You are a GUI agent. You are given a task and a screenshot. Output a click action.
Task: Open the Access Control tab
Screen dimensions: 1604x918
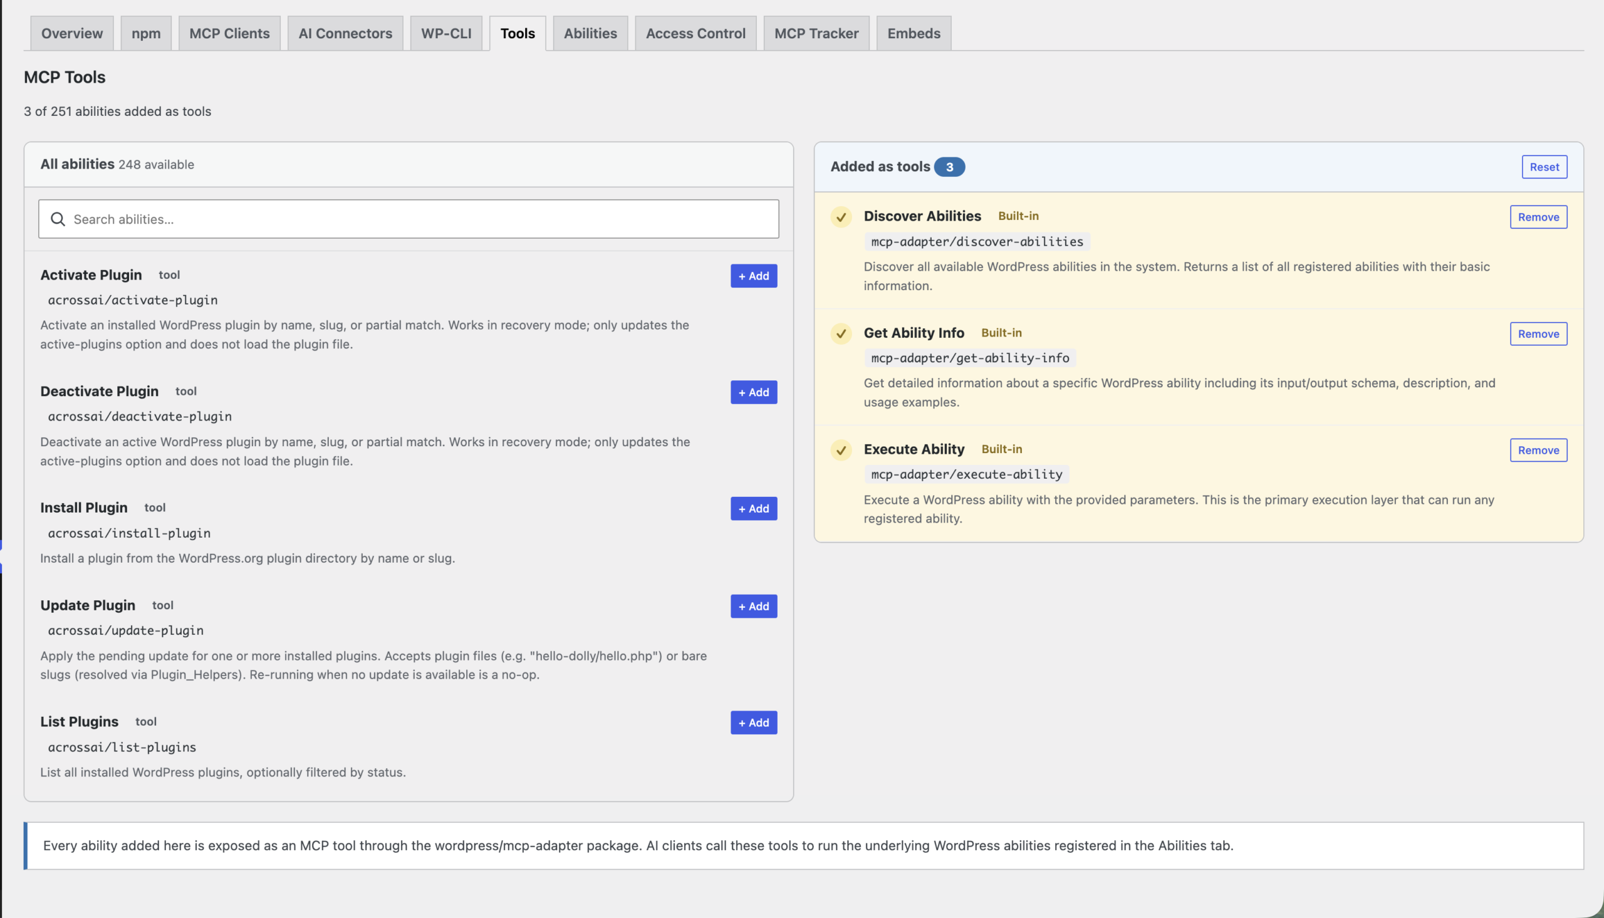pos(696,33)
